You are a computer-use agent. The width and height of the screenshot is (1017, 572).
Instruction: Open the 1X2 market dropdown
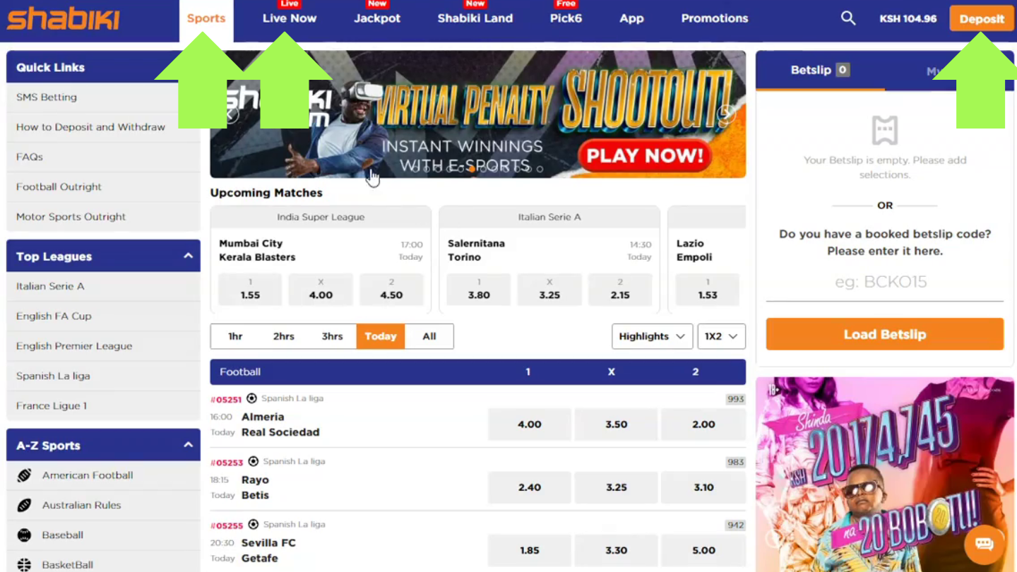[721, 336]
